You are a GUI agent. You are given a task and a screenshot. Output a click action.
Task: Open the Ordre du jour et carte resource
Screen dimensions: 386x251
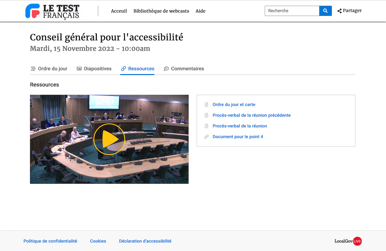(234, 105)
